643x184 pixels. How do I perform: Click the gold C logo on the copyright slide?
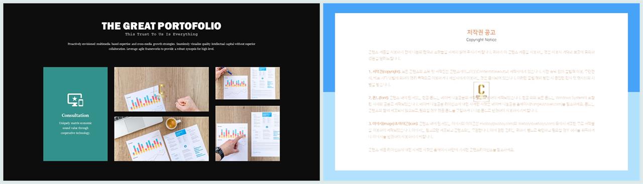481,92
